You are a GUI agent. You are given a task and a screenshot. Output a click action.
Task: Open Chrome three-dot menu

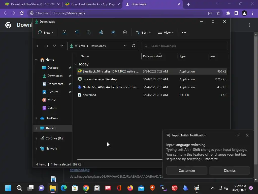tap(252, 13)
